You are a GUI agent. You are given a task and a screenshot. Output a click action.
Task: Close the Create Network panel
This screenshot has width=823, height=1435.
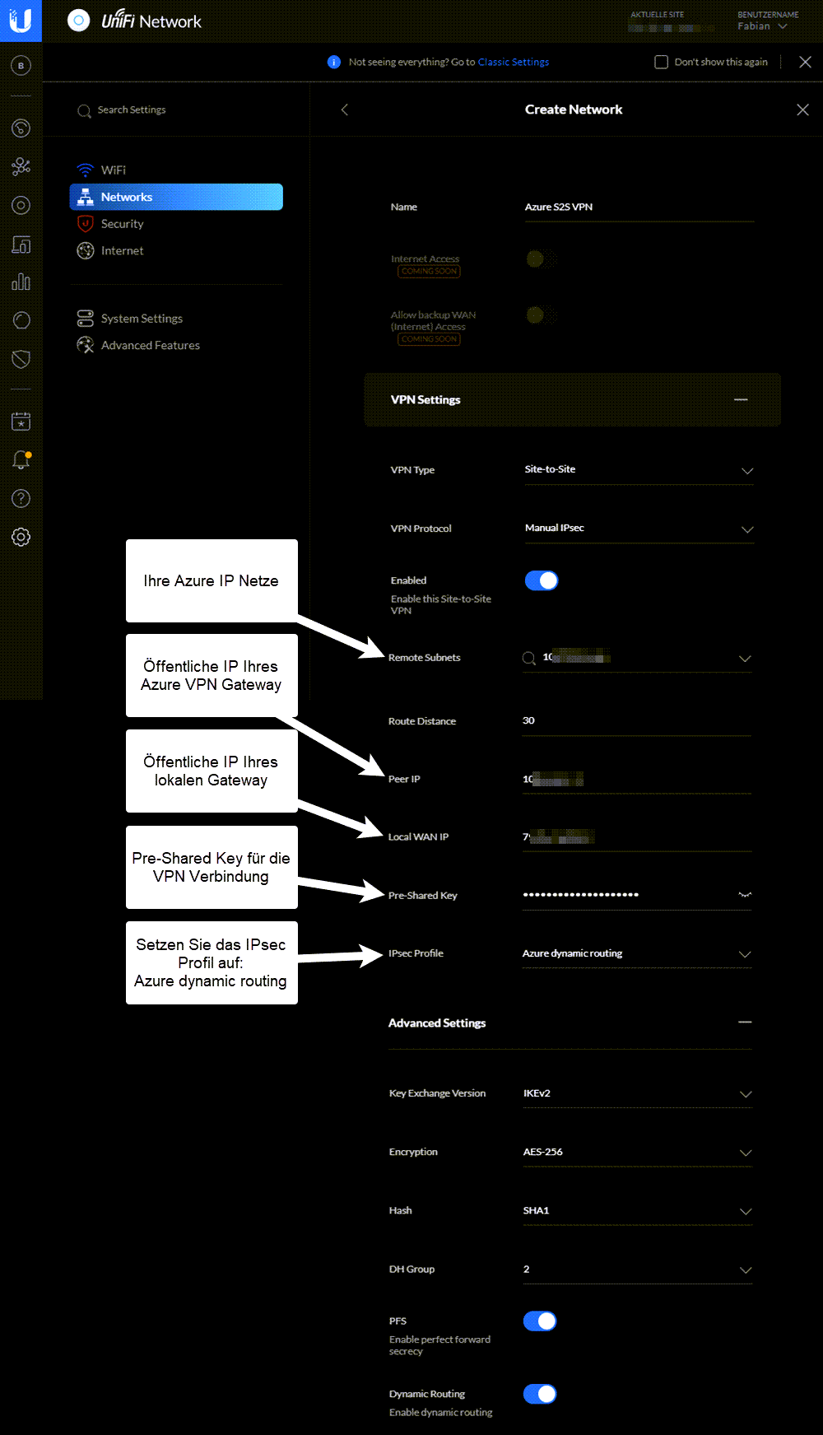click(x=803, y=109)
